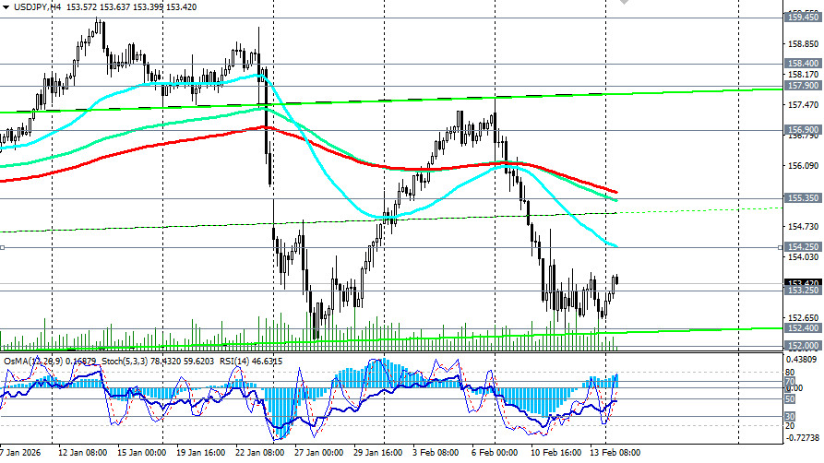Screen dimensions: 824x463
Task: Click the chart shift triangle marker at top
Action: click(x=625, y=3)
